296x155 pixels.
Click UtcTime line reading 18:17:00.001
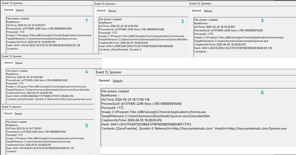point(24,128)
